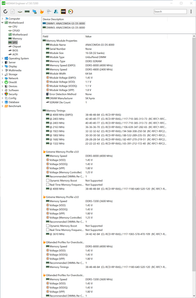Click inside the Search input field
The height and width of the screenshot is (298, 196).
(x=170, y=12)
